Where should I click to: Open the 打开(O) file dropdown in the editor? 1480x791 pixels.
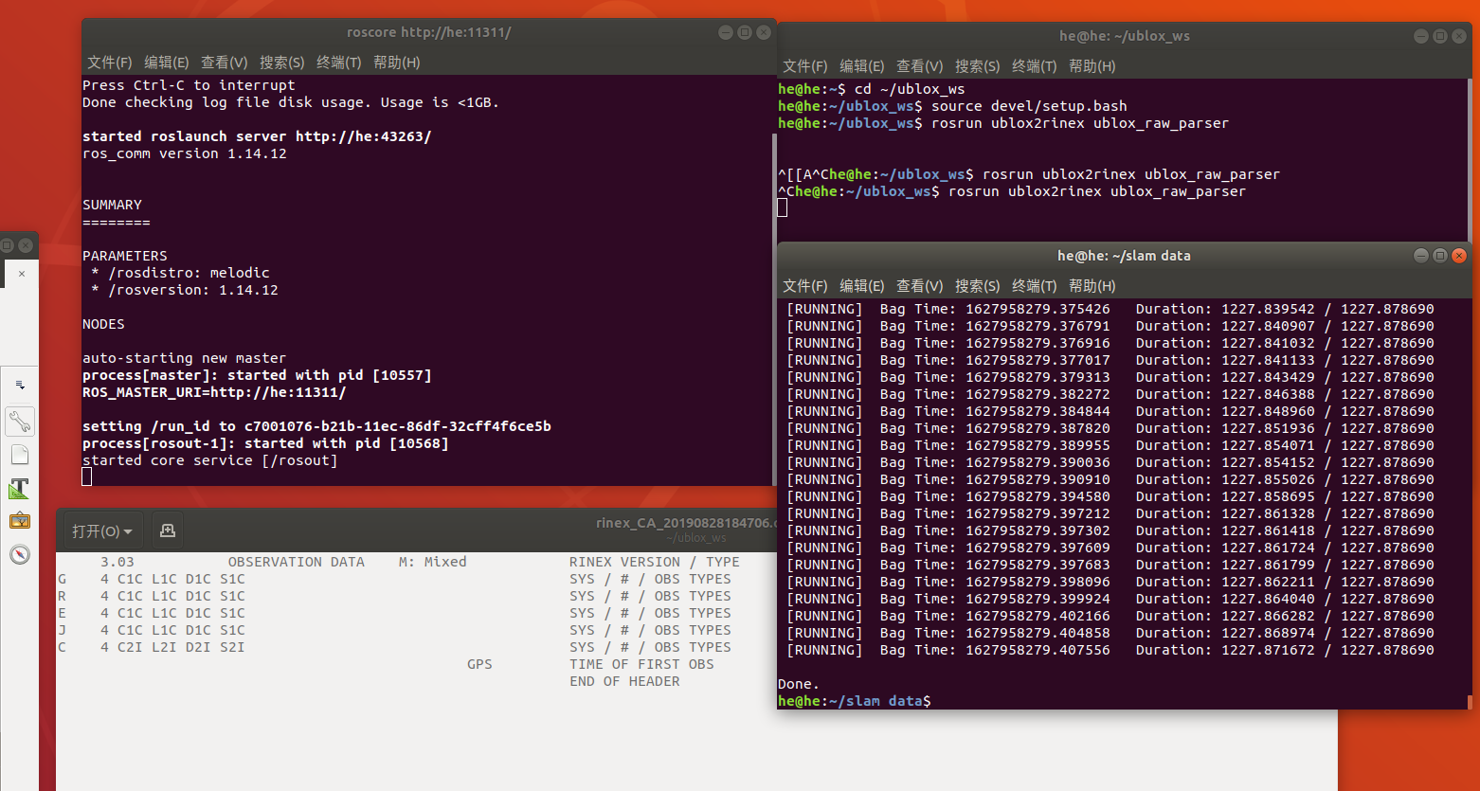click(100, 530)
